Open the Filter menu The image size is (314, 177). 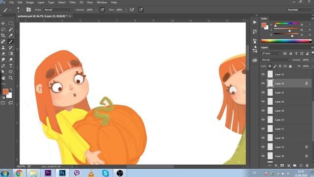tap(73, 2)
